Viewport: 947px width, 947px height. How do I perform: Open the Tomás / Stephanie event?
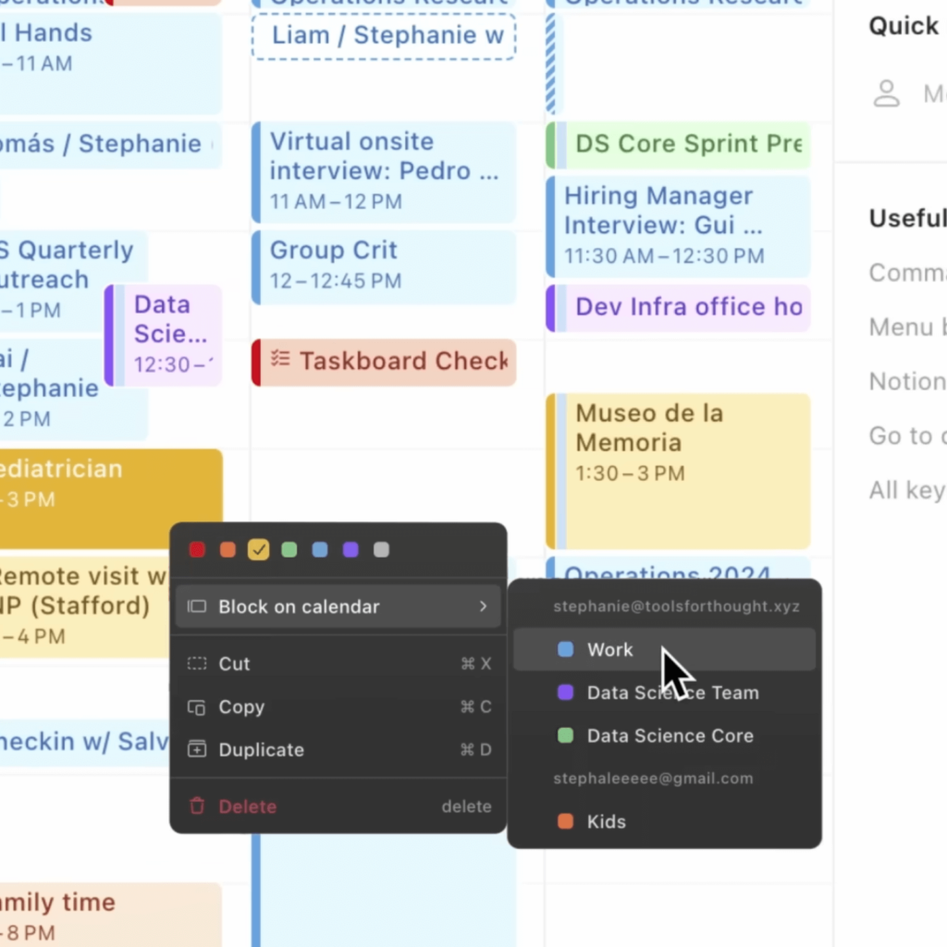(x=111, y=145)
